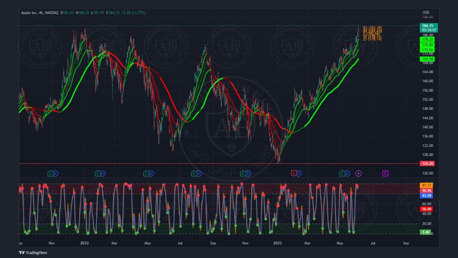Click the low price value L181.97
Screen dimensions: 458x258
[x=98, y=13]
